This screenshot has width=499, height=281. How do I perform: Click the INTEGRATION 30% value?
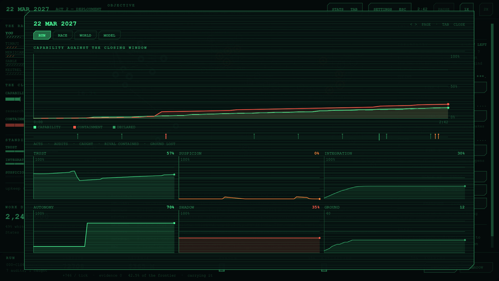click(461, 154)
